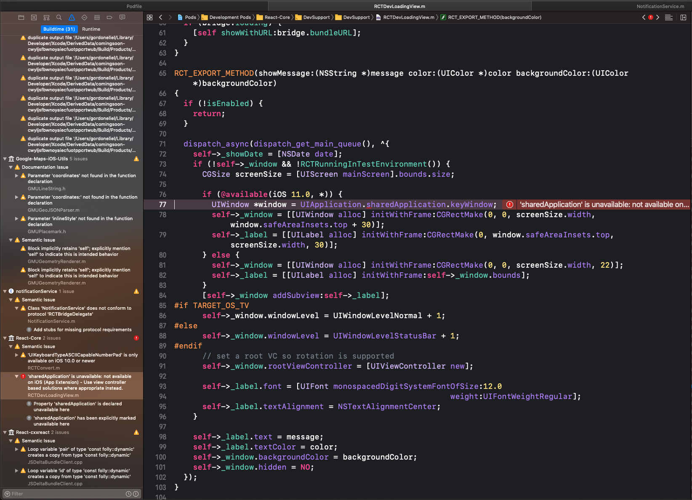Click the React-cxxreact yellow warning badge

click(136, 432)
